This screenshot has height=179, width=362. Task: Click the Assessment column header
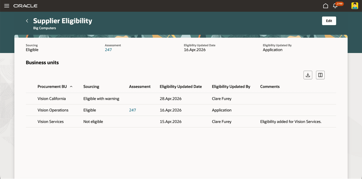coord(140,87)
